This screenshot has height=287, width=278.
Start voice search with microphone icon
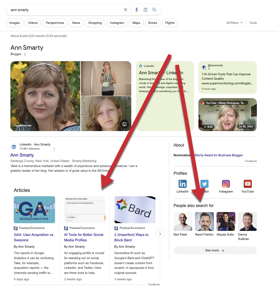point(137,10)
